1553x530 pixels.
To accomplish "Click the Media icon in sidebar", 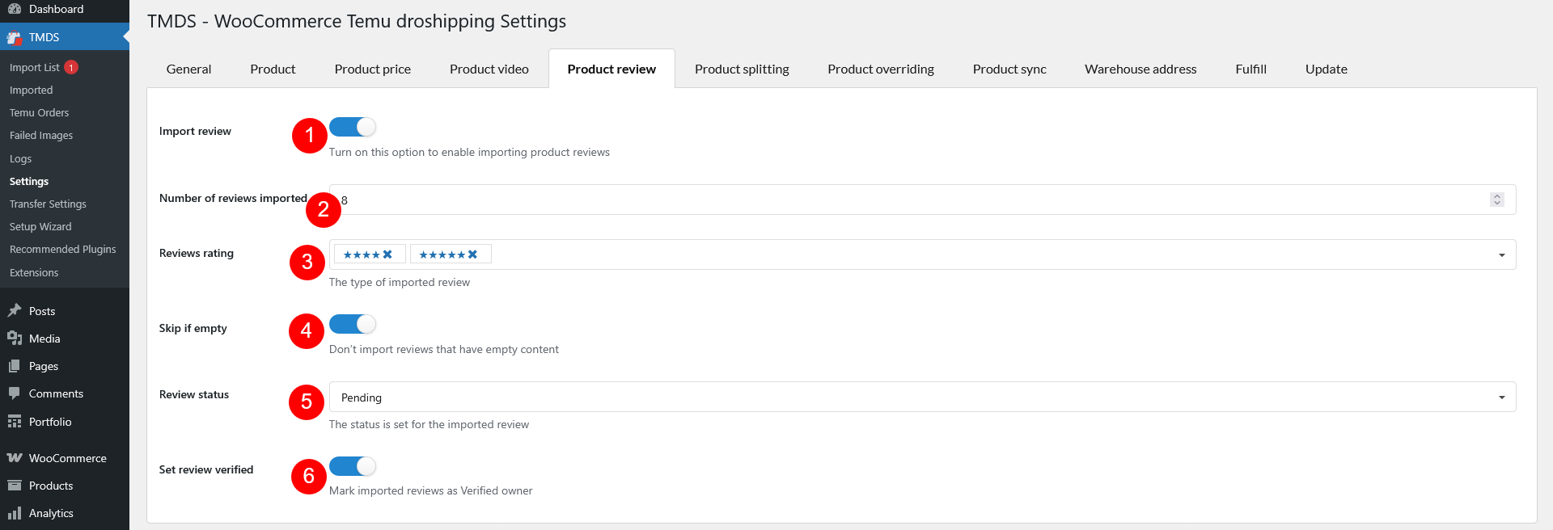I will [x=14, y=339].
